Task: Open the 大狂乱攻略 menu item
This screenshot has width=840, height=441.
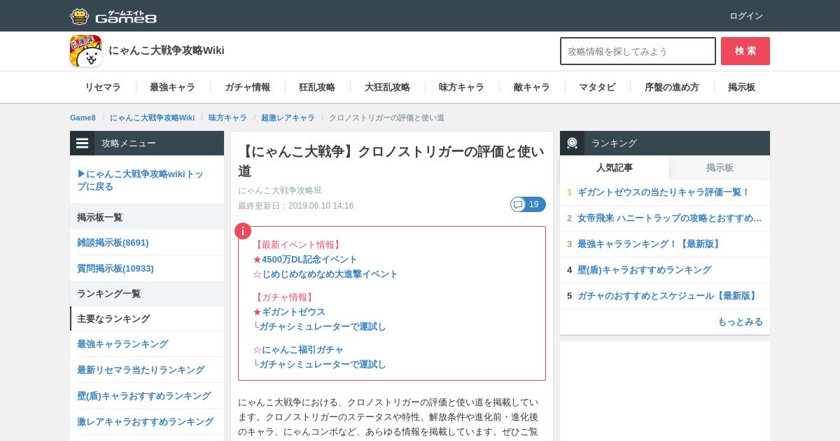Action: pos(387,87)
